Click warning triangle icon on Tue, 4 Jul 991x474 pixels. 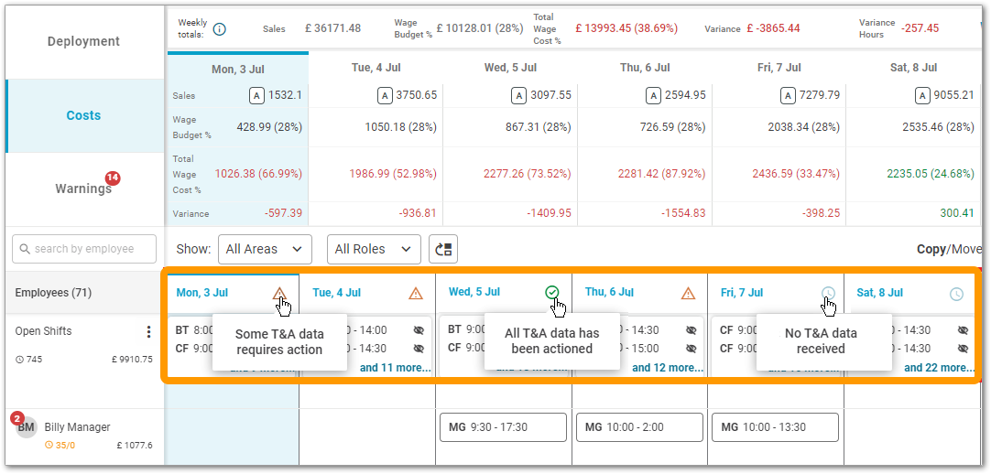click(416, 294)
